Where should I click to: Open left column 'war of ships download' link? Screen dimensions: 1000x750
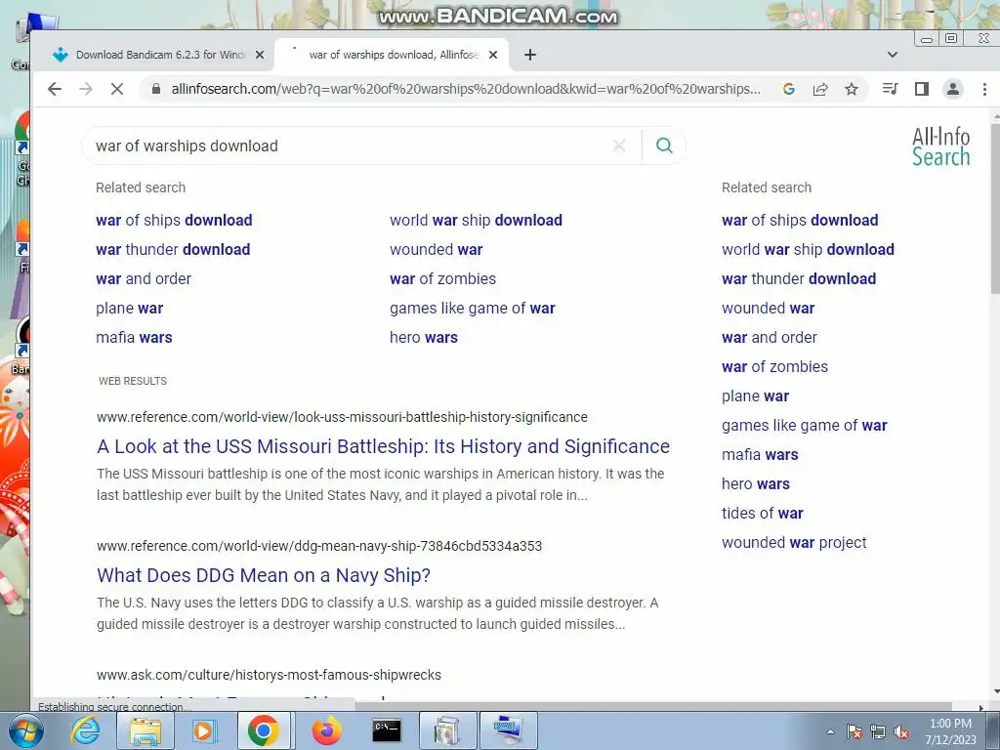[174, 220]
